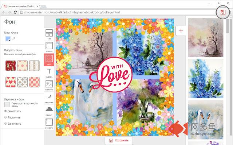Choose the red Christmas tree wallpaper
Image resolution: width=233 pixels, height=145 pixels.
click(11, 66)
